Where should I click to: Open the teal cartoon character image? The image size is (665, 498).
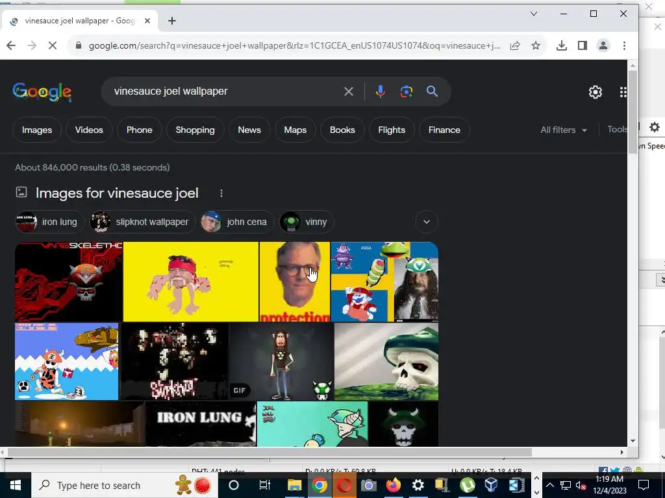(312, 424)
